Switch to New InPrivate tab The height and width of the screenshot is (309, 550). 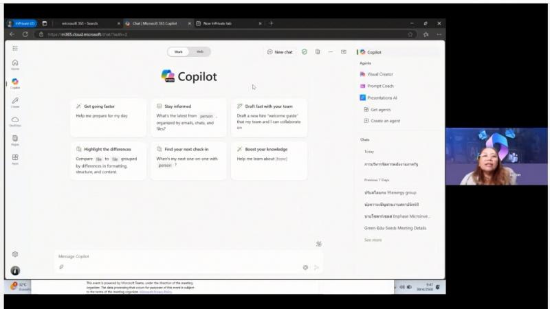[x=229, y=23]
